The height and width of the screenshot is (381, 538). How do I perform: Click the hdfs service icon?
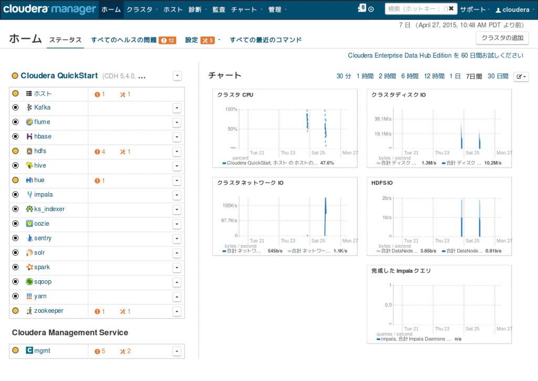point(29,151)
